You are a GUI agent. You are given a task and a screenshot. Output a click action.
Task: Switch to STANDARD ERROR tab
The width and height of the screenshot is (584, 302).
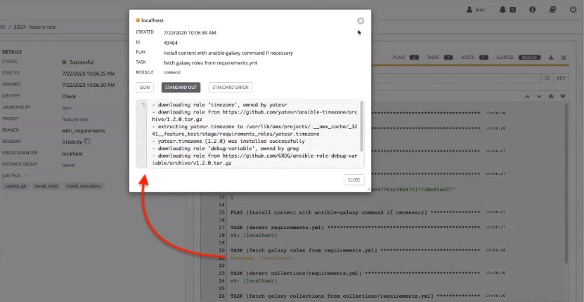tap(231, 88)
